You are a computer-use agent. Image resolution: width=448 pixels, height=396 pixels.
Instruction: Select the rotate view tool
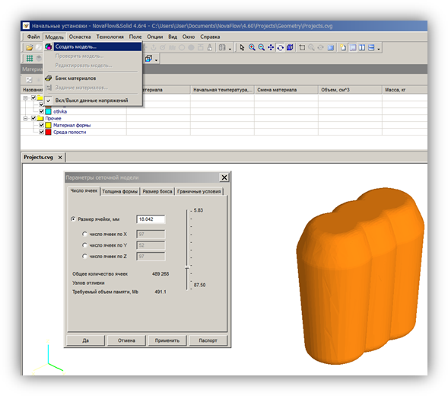coord(281,47)
